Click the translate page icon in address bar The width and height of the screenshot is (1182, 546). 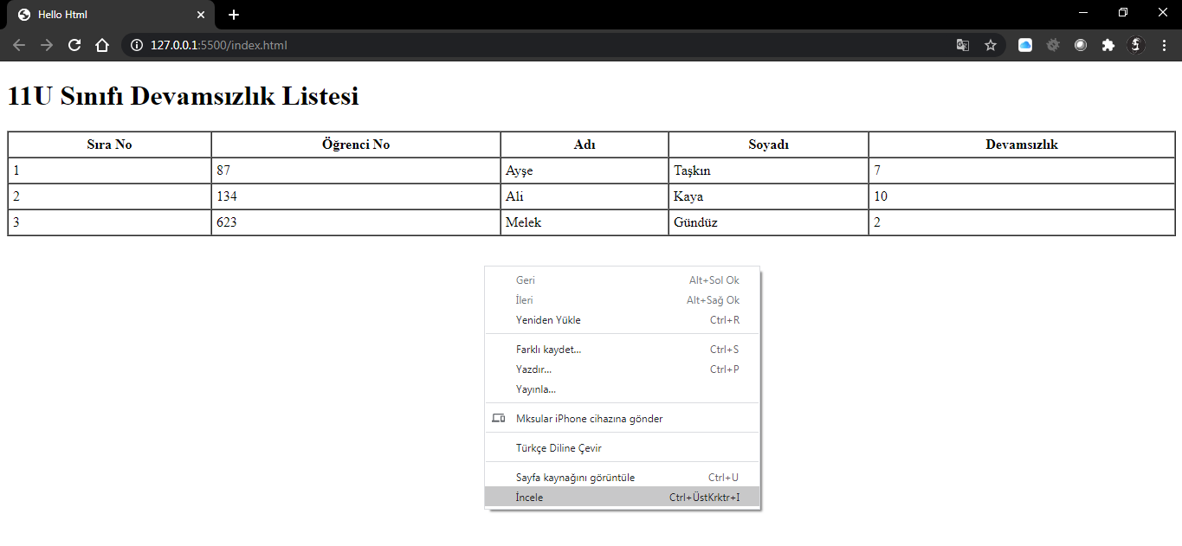962,45
